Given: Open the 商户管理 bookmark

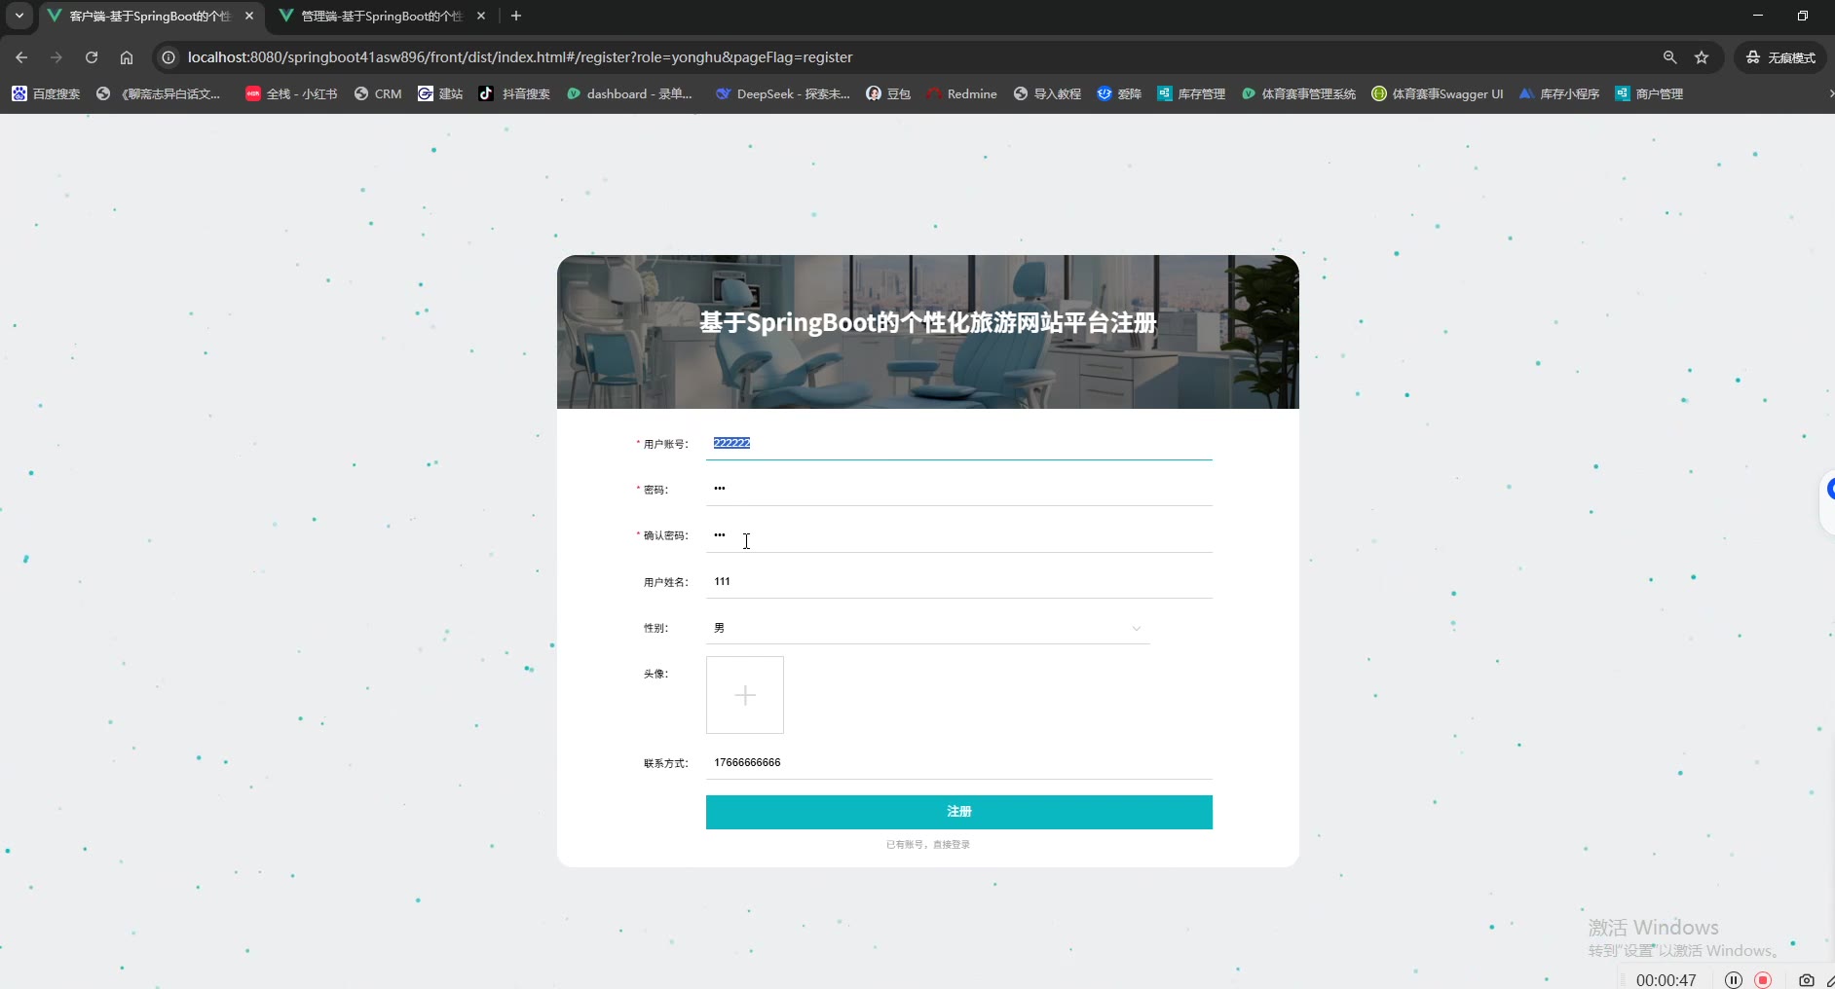Looking at the screenshot, I should pyautogui.click(x=1649, y=93).
